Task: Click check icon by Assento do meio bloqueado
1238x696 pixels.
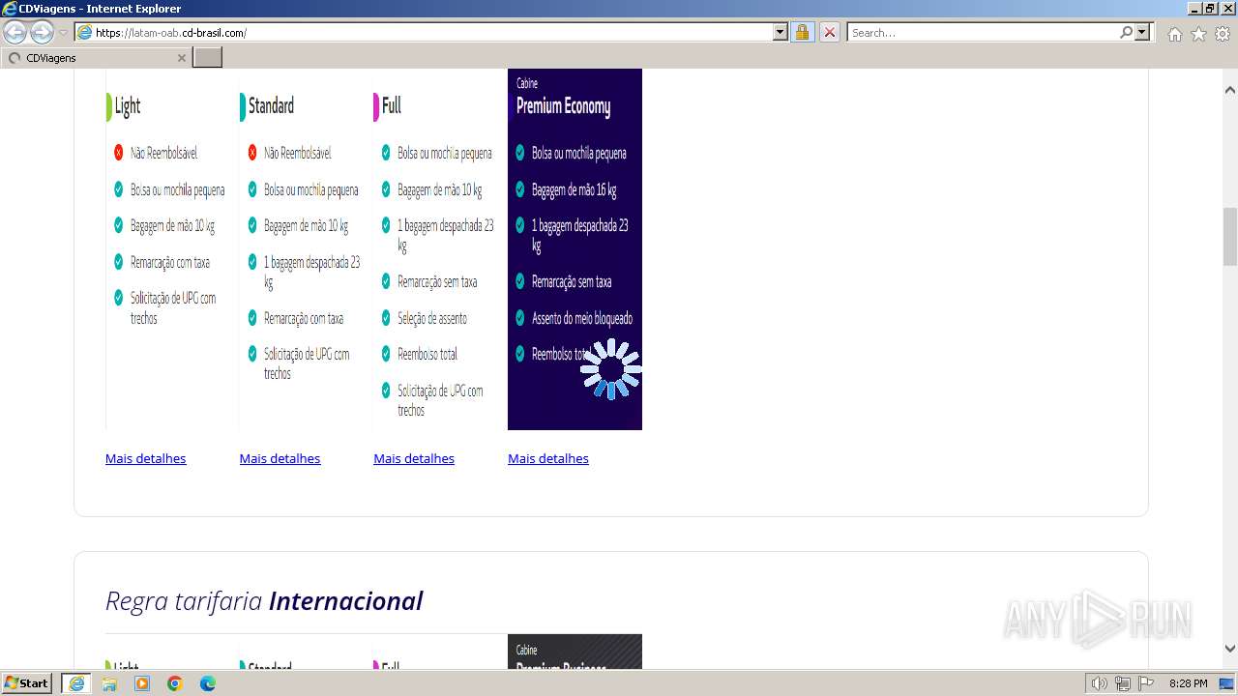Action: click(520, 318)
